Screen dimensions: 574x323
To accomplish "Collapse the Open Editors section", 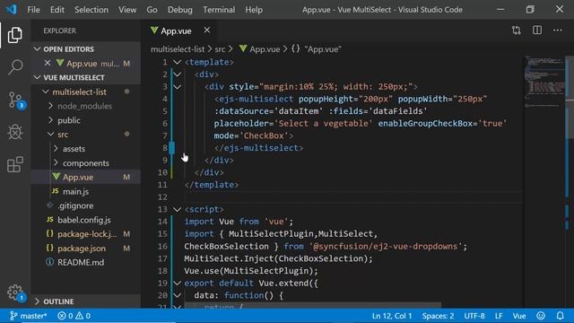I will pos(37,48).
